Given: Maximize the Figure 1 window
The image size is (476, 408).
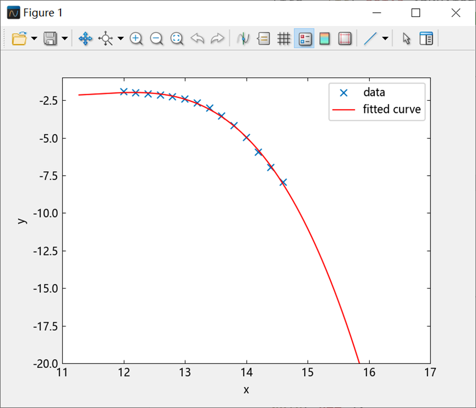Looking at the screenshot, I should pyautogui.click(x=415, y=13).
